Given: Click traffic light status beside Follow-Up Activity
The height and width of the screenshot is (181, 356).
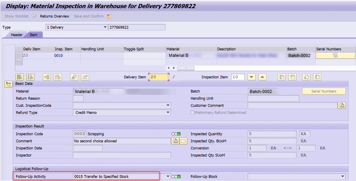Looking at the screenshot, I should click(176, 177).
